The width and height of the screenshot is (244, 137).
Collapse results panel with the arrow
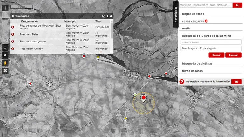pos(107,16)
